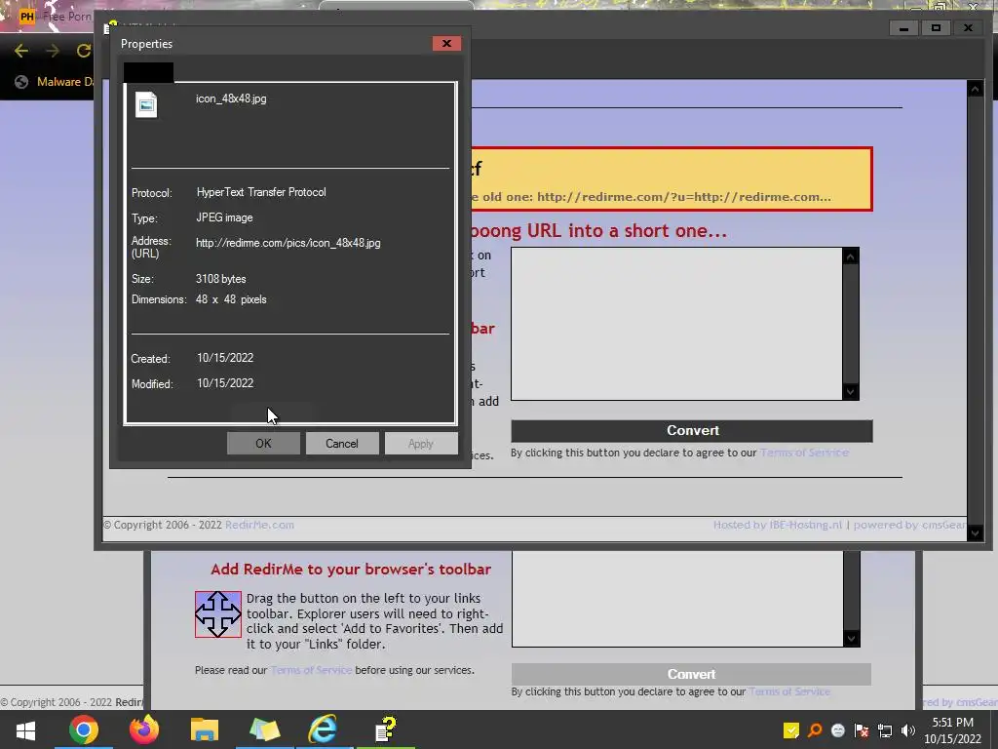Viewport: 998px width, 749px height.
Task: Click the old redirme.com URL in yellow notice
Action: pos(684,197)
